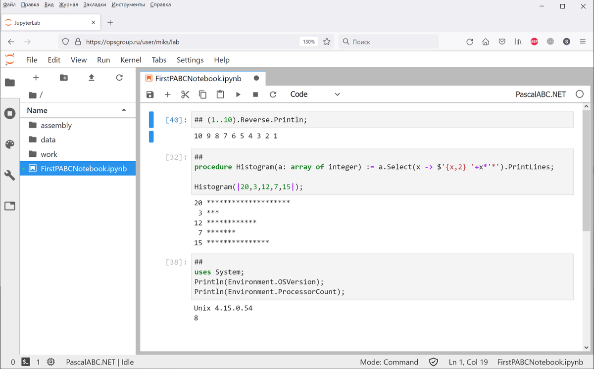
Task: Open the Run menu
Action: point(103,60)
